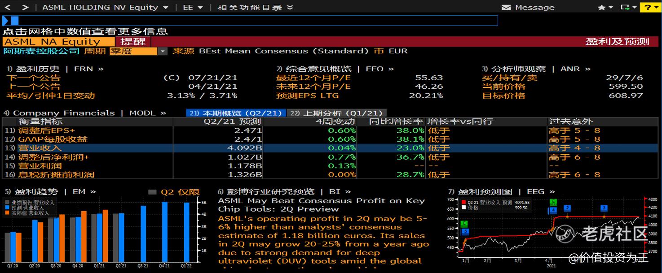This screenshot has height=273, width=662.
Task: Click 高于 4 - 8 surprise value
Action: pos(574,148)
